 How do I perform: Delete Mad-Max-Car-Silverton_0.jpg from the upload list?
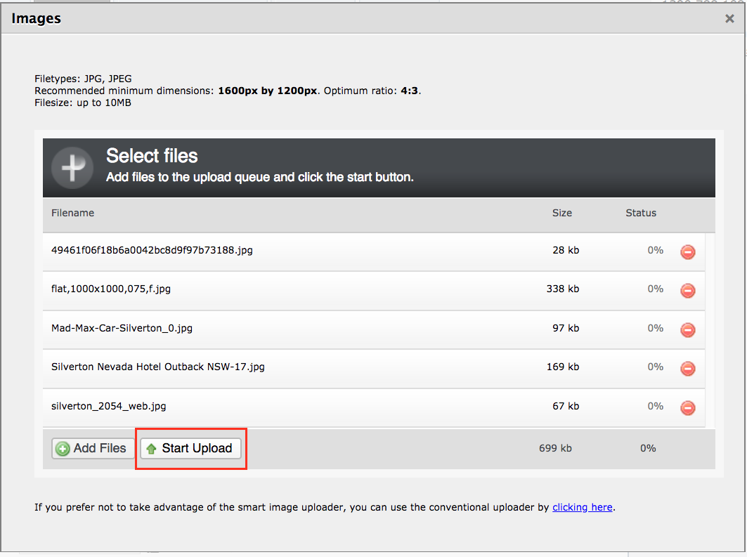coord(688,329)
